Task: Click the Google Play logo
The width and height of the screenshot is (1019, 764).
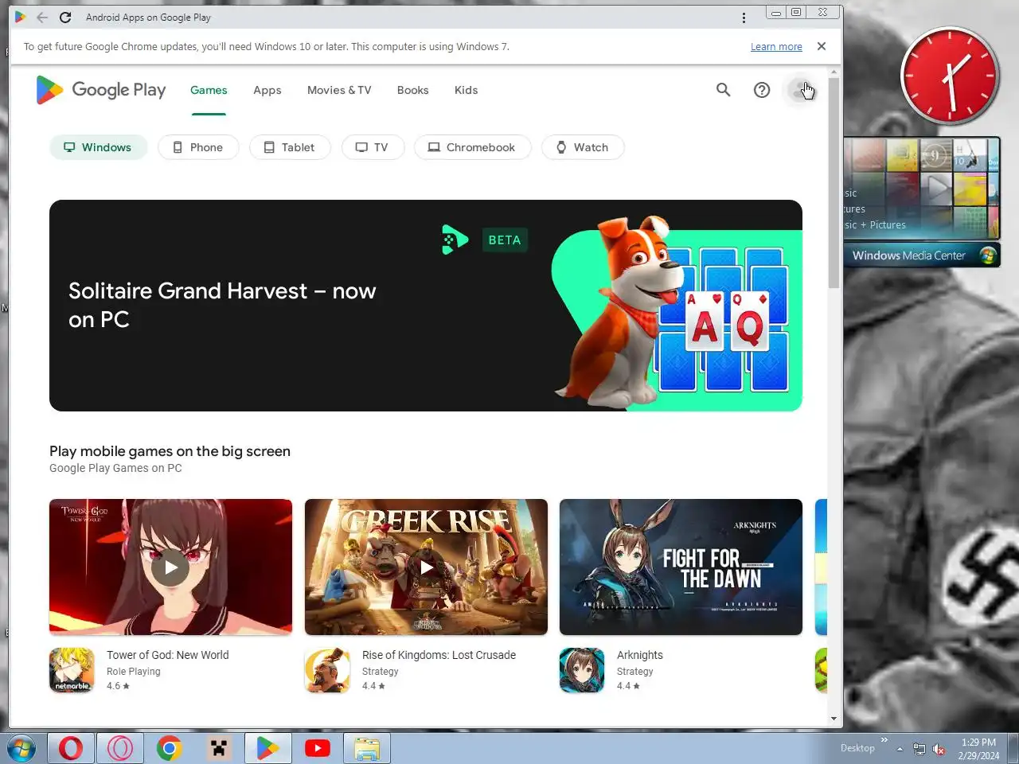Action: [101, 90]
